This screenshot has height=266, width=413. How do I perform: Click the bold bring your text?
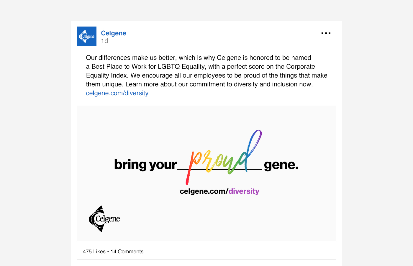tap(145, 165)
